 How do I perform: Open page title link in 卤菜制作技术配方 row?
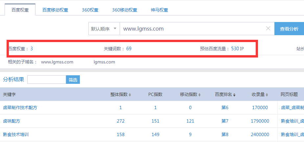click(x=292, y=107)
